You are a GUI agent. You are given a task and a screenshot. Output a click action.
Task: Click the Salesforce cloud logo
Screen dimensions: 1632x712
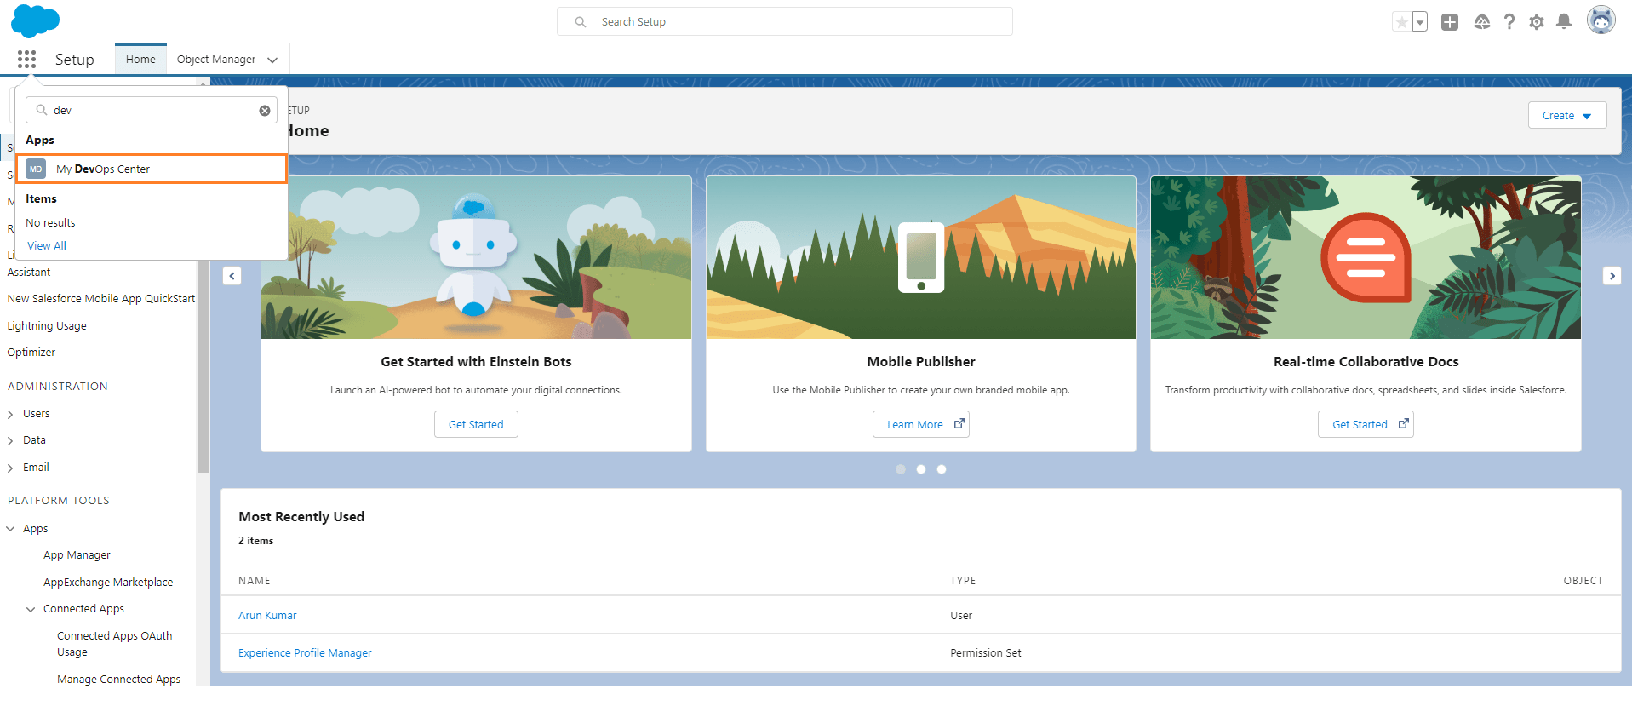coord(35,20)
